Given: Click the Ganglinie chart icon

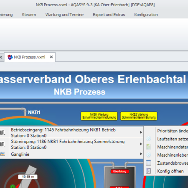Looking at the screenshot, I should point(3,154).
